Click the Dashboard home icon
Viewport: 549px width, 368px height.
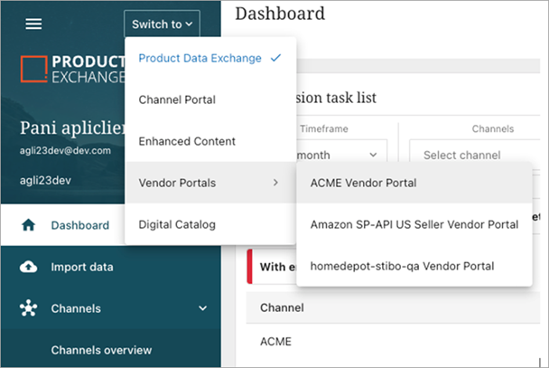[x=28, y=225]
